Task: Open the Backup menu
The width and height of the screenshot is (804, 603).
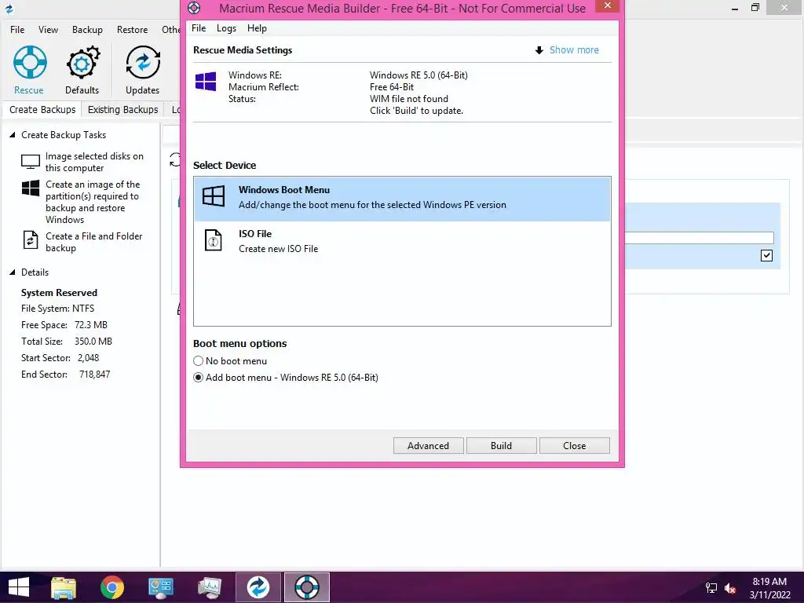Action: [x=87, y=30]
